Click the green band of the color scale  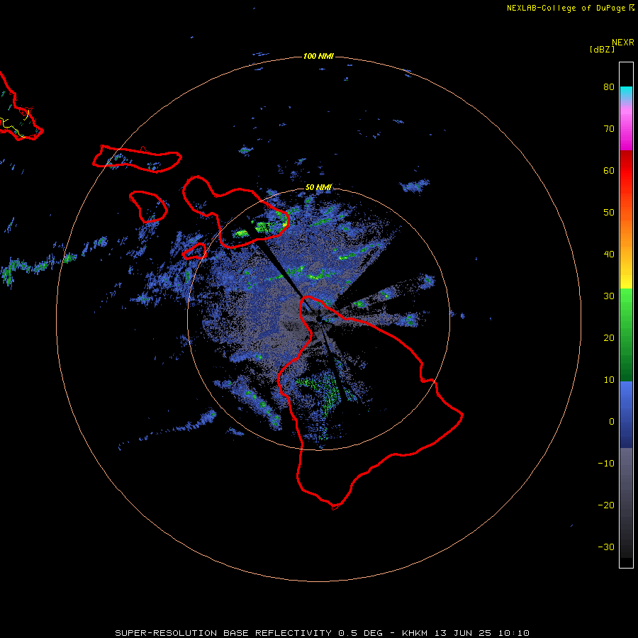(x=626, y=335)
